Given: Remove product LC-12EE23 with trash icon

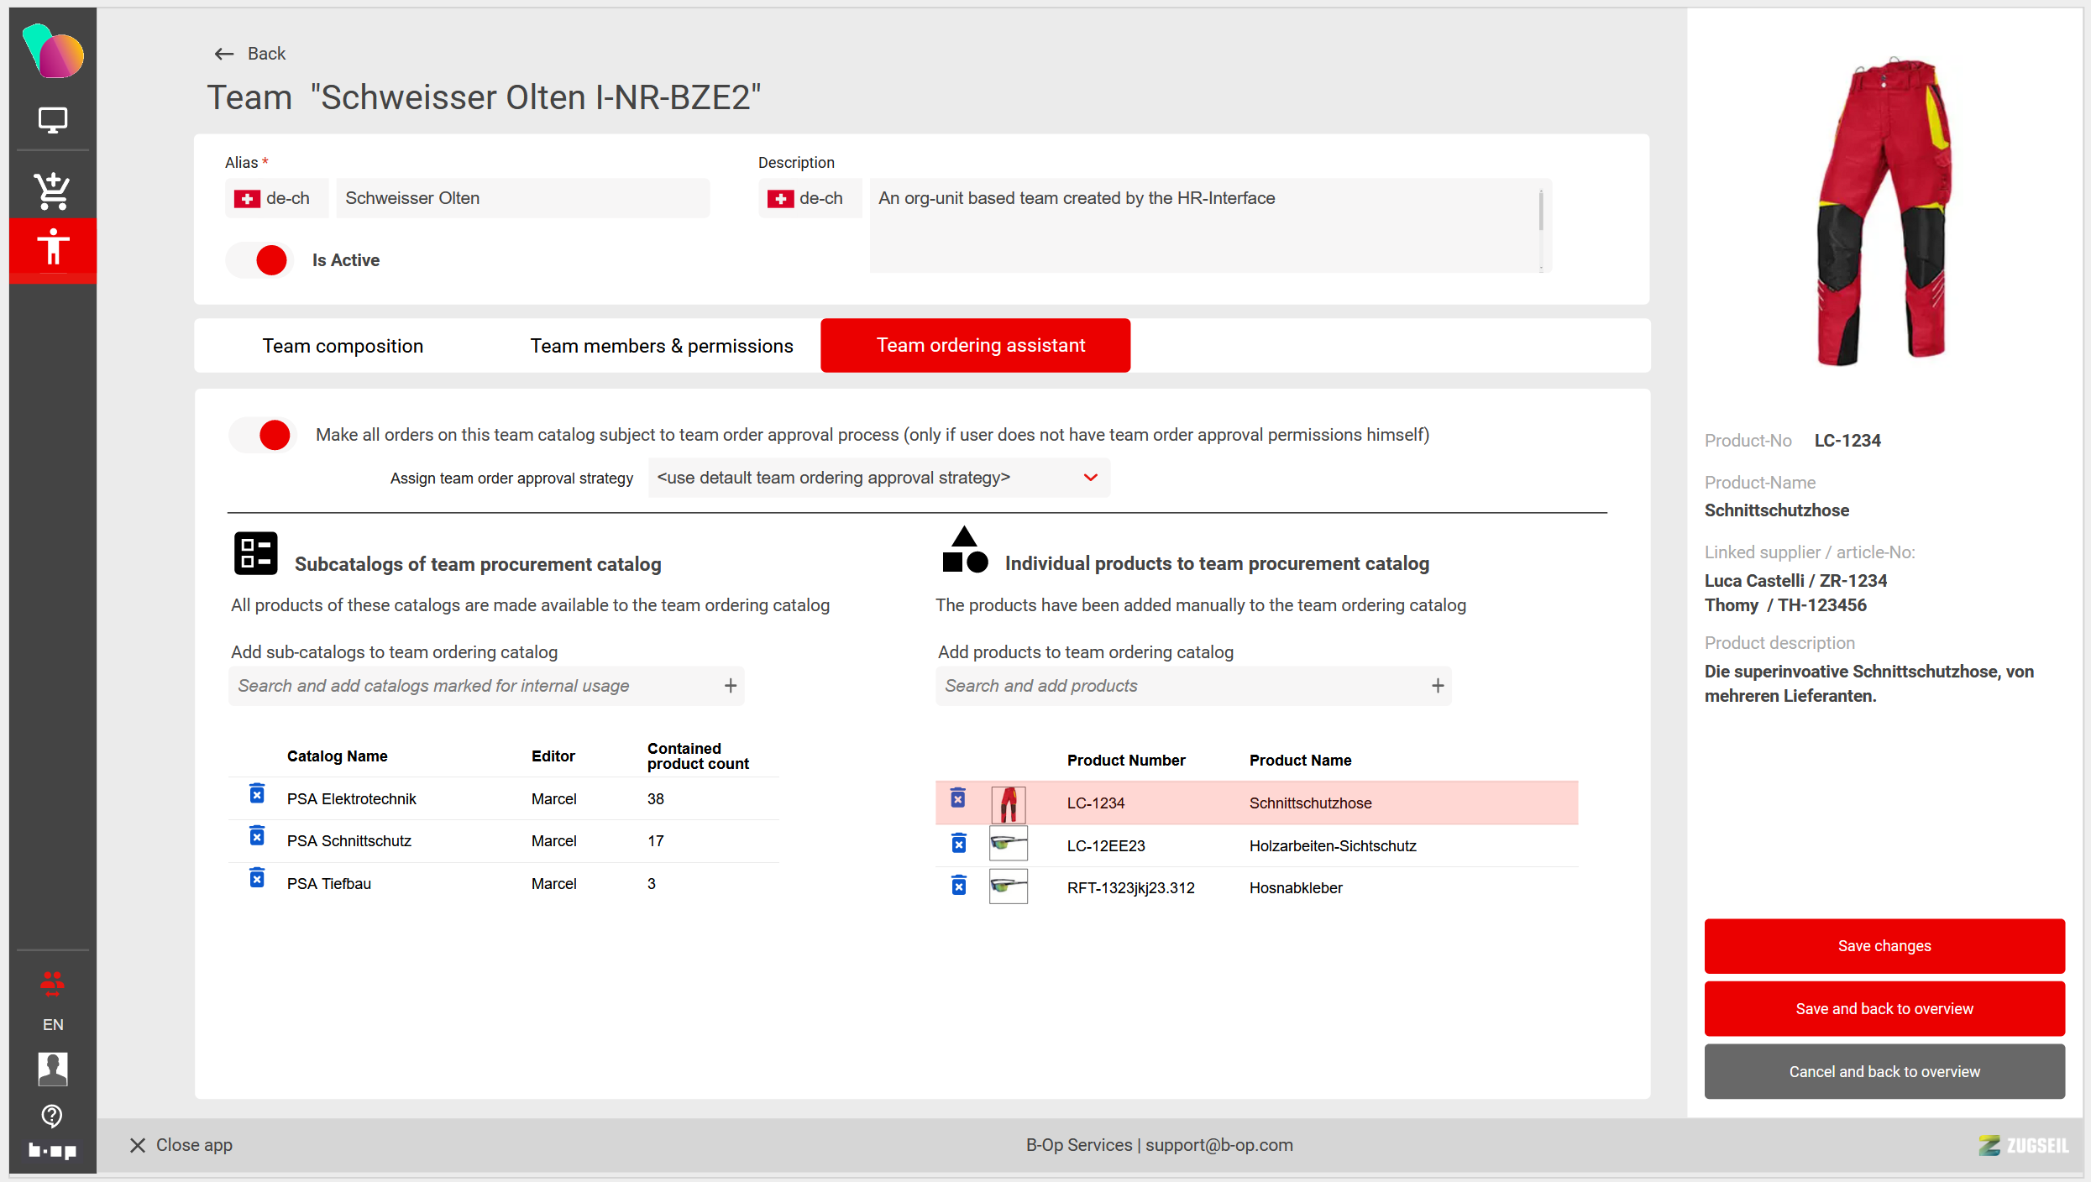Looking at the screenshot, I should pos(958,843).
